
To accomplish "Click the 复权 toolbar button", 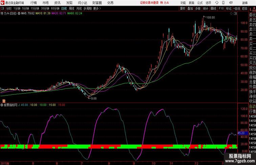I will [x=183, y=8].
